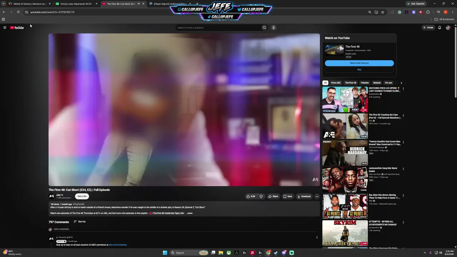Open the Windows Start menu

coord(165,253)
